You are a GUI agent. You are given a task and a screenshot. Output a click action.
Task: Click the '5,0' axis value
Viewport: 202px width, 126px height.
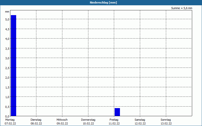point(7,19)
